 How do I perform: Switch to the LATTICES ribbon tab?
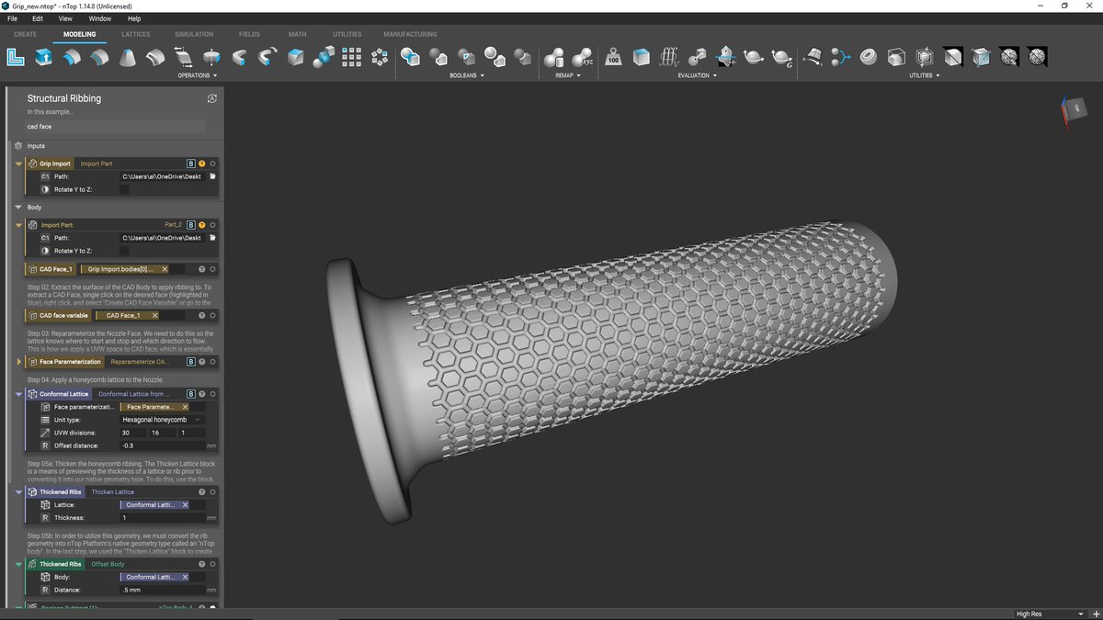pyautogui.click(x=135, y=34)
